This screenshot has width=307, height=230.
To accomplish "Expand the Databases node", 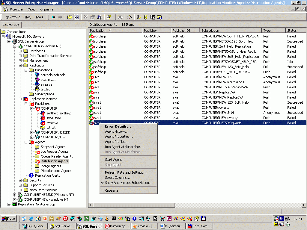I will (x=20, y=51).
